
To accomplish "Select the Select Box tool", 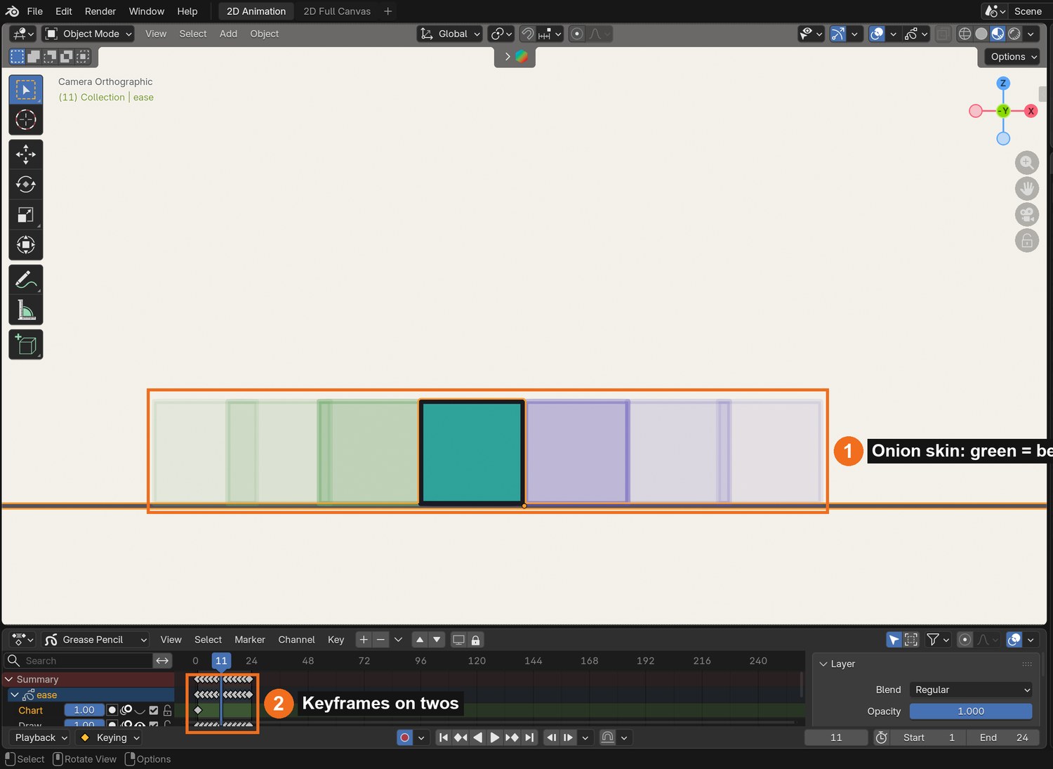I will [26, 90].
